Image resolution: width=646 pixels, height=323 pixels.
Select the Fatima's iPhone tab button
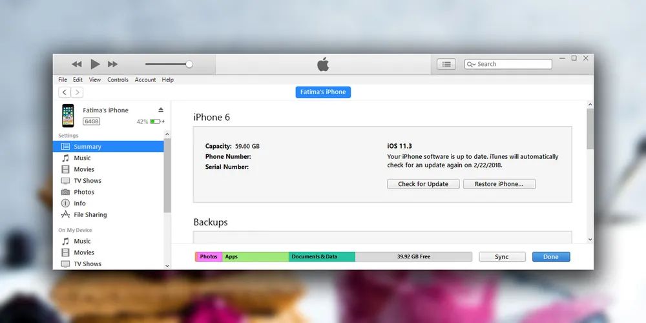[x=323, y=92]
